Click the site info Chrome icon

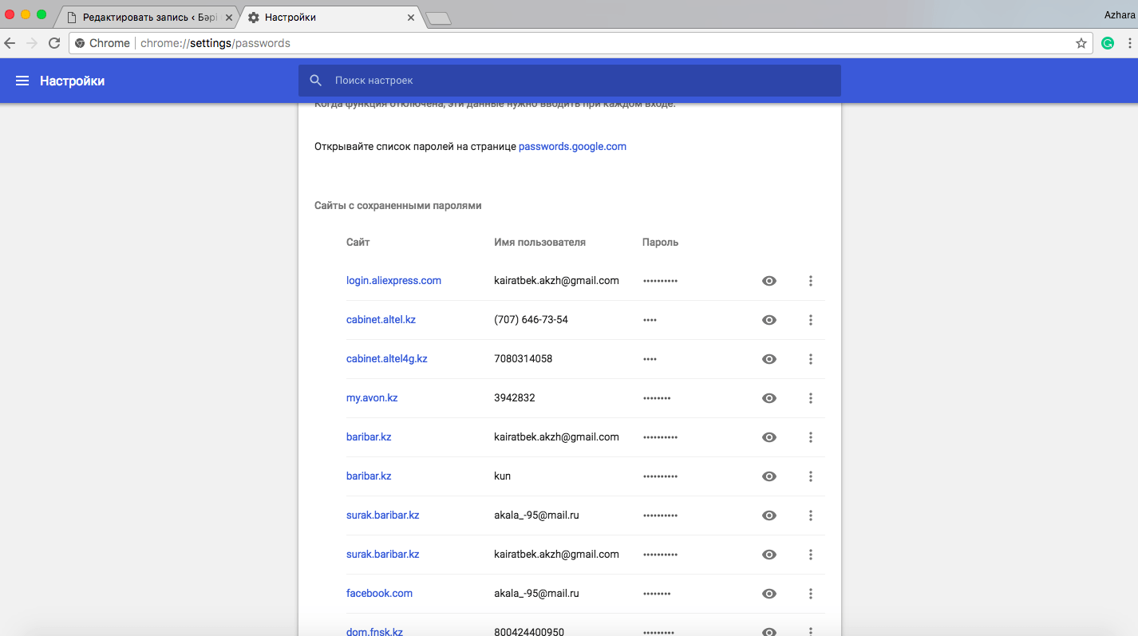coord(80,43)
